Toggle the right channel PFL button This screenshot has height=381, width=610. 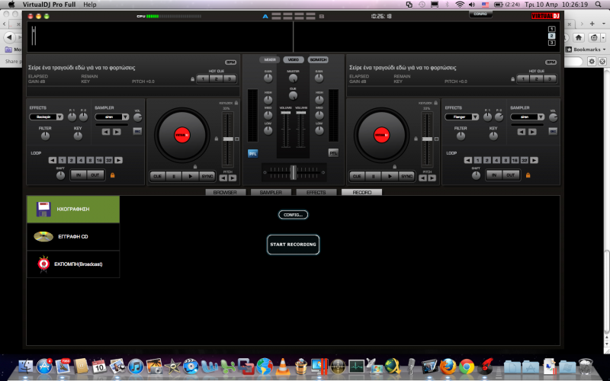pos(333,153)
